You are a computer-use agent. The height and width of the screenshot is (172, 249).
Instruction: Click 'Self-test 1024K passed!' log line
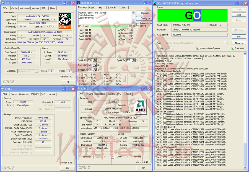[167, 91]
